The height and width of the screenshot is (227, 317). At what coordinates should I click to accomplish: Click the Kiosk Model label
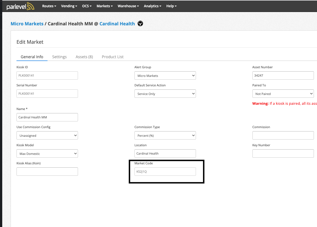pyautogui.click(x=25, y=145)
